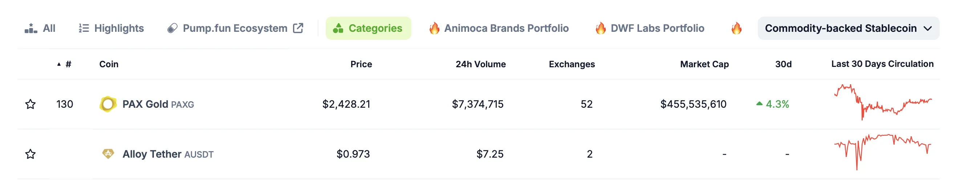
Task: Open the Commodity-backed Stablecoin dropdown
Action: pos(848,28)
